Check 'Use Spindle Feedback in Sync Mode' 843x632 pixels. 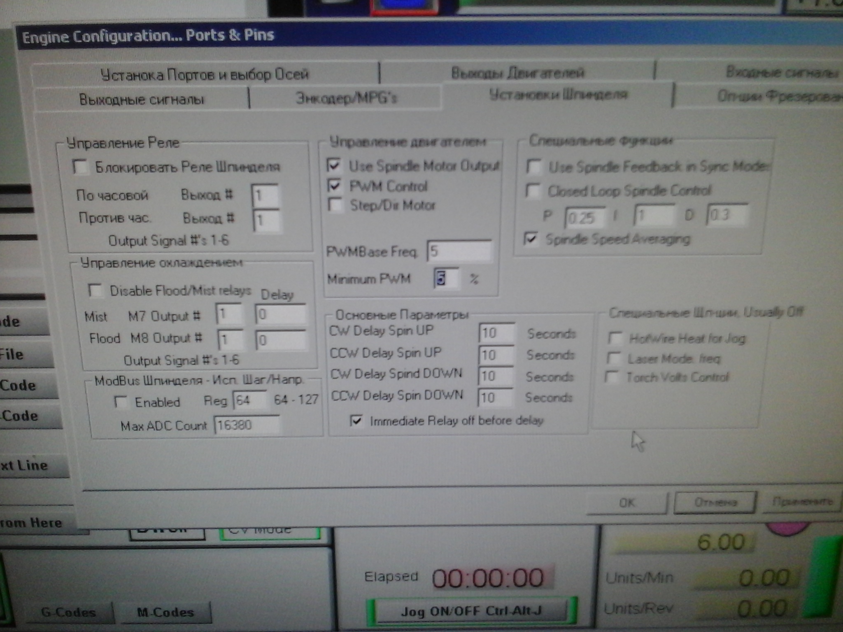pyautogui.click(x=534, y=167)
